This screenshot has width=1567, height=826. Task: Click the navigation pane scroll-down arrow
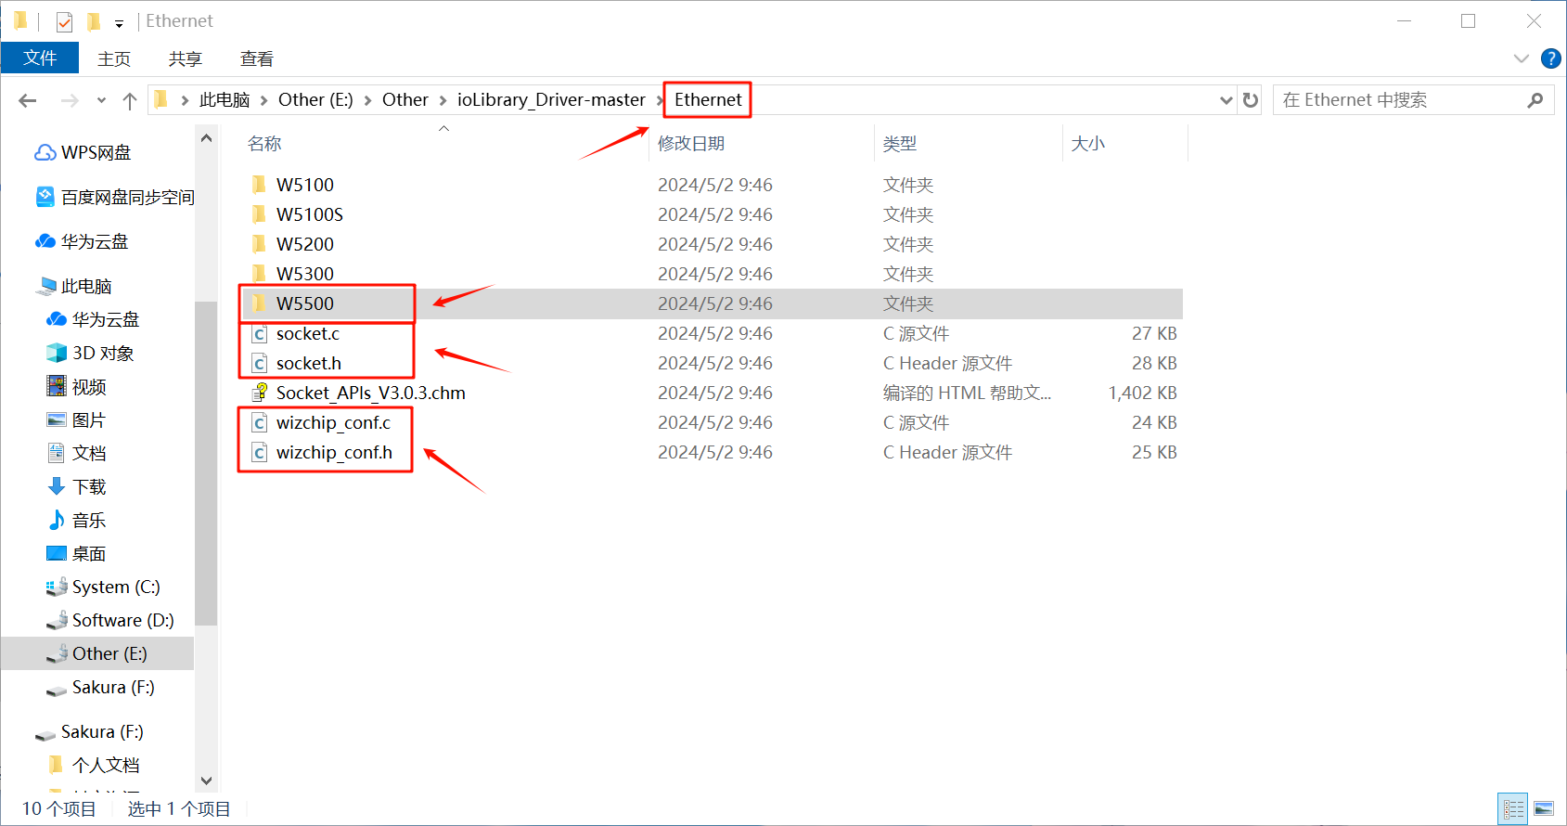click(x=206, y=781)
